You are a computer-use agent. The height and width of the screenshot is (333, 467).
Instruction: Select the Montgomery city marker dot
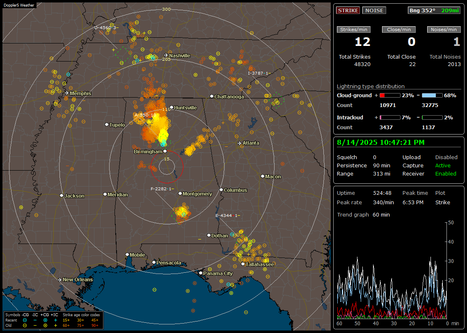(x=180, y=194)
